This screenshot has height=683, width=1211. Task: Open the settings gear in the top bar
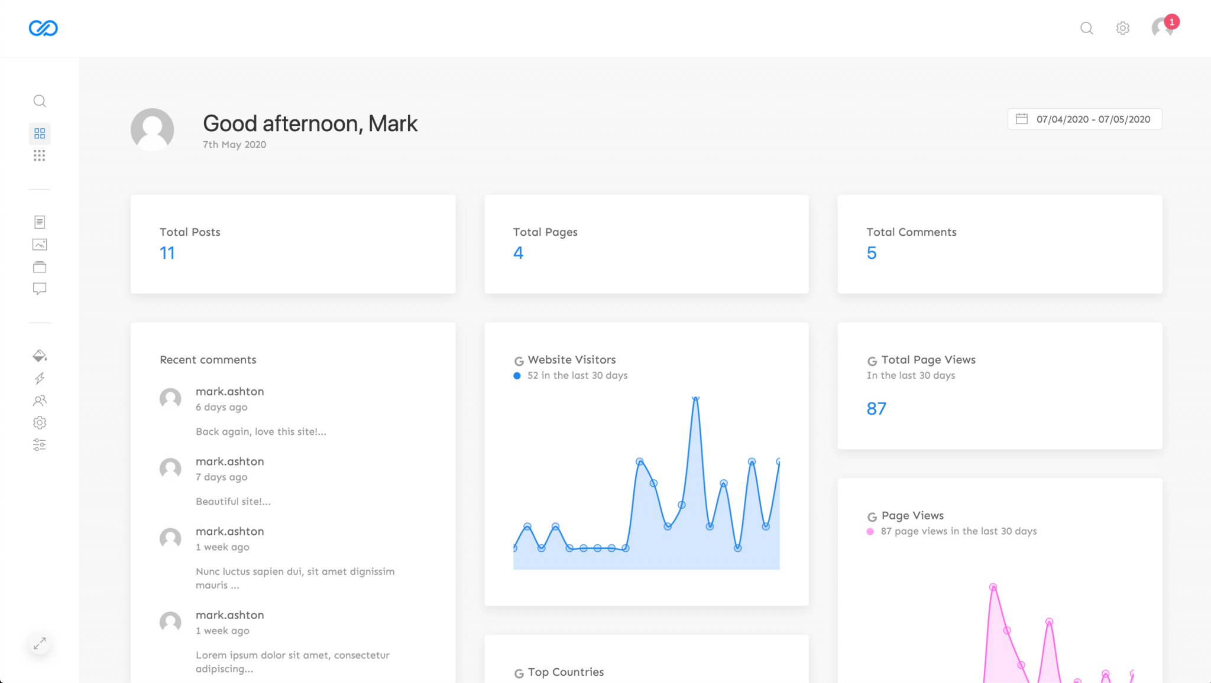[1123, 28]
